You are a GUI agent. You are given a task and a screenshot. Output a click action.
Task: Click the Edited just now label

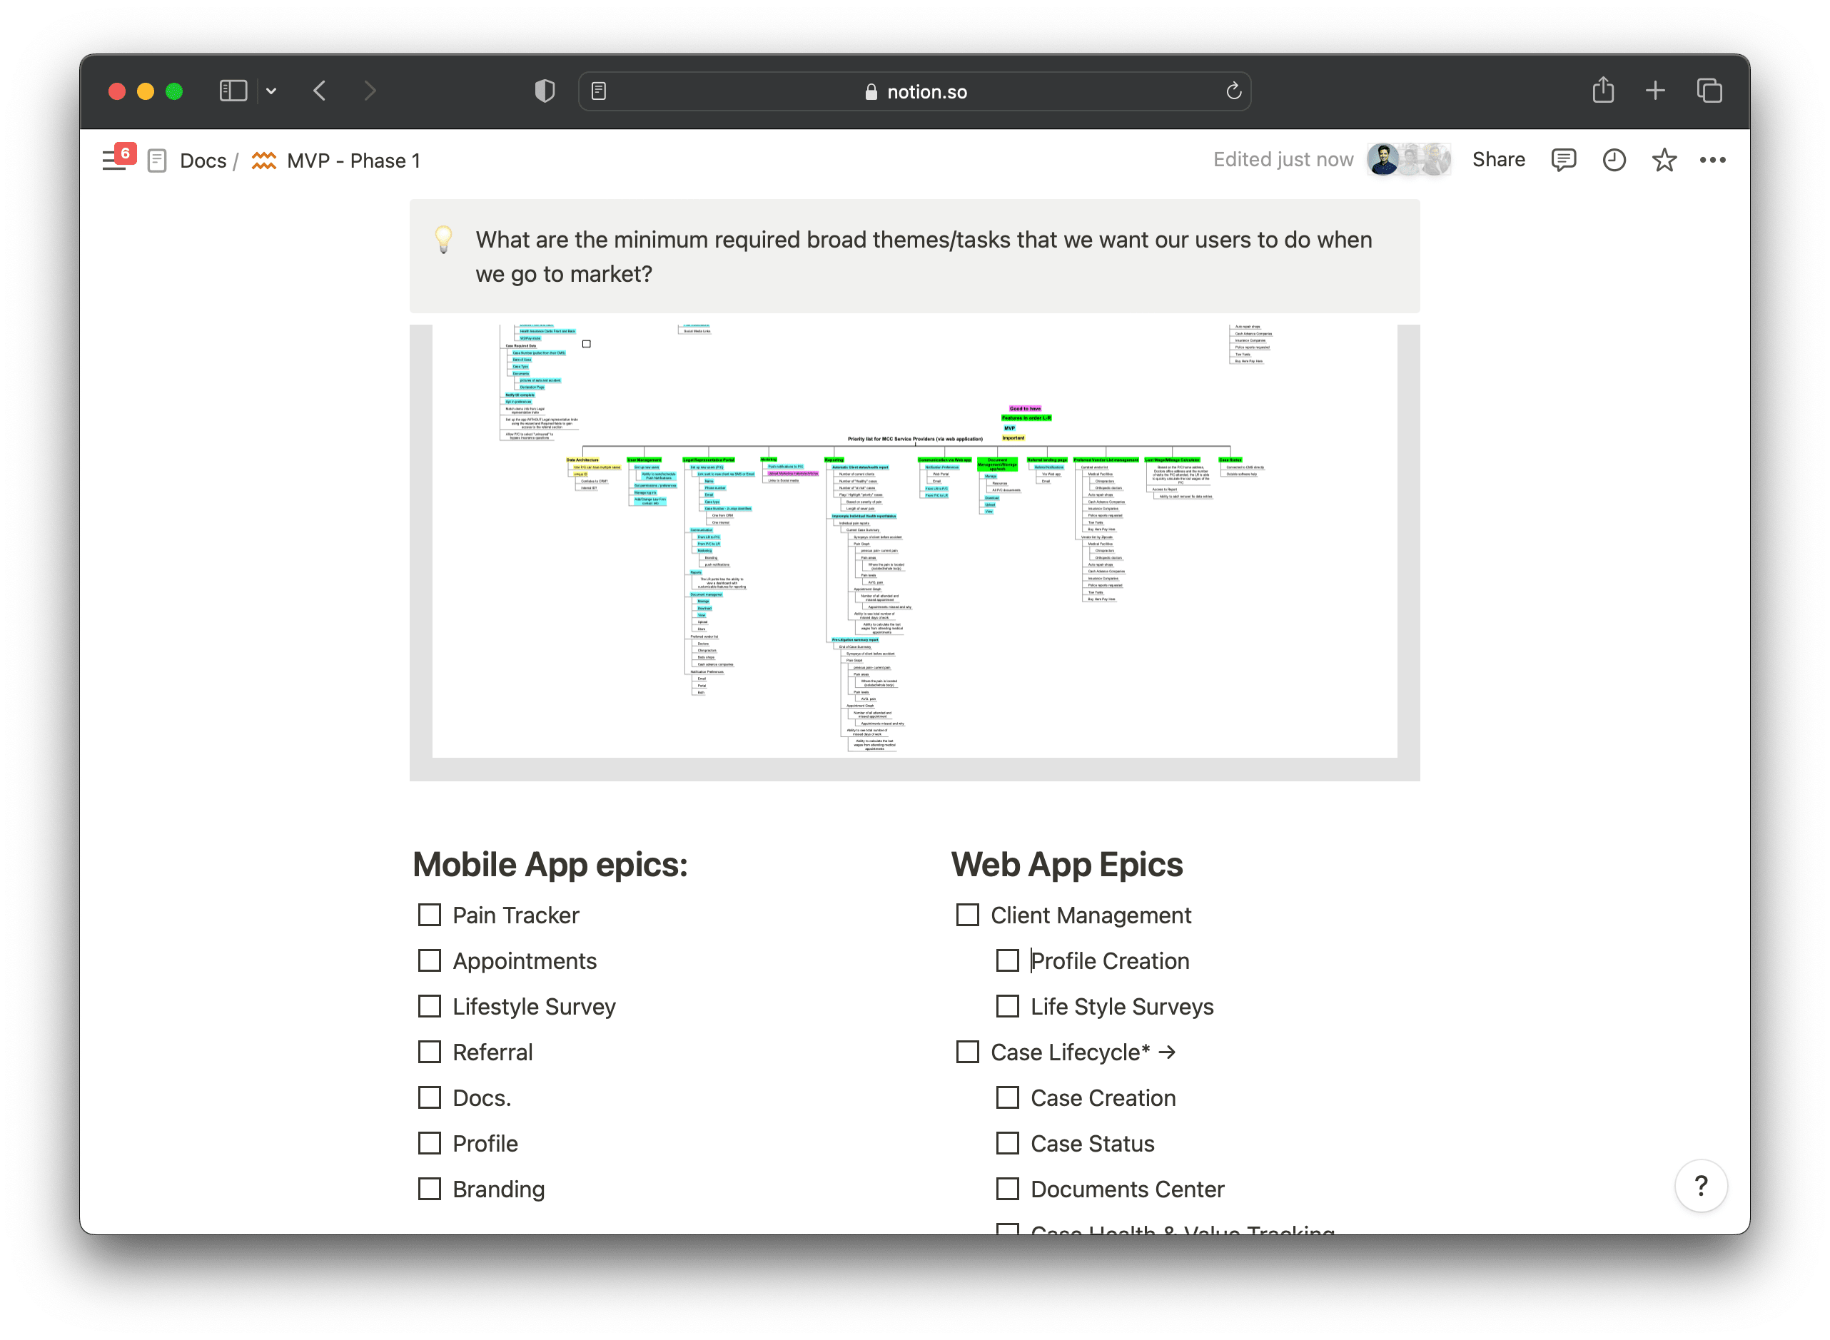point(1283,160)
